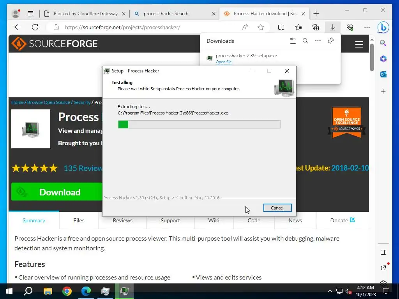
Task: Close the Blocked by Cloudflare tab
Action: pyautogui.click(x=124, y=14)
